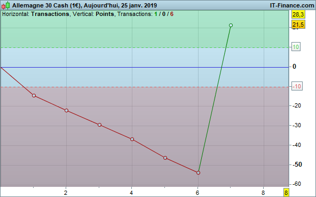Select the yellow 28,3 value label
Screen dimensions: 316x197
[x=298, y=14]
